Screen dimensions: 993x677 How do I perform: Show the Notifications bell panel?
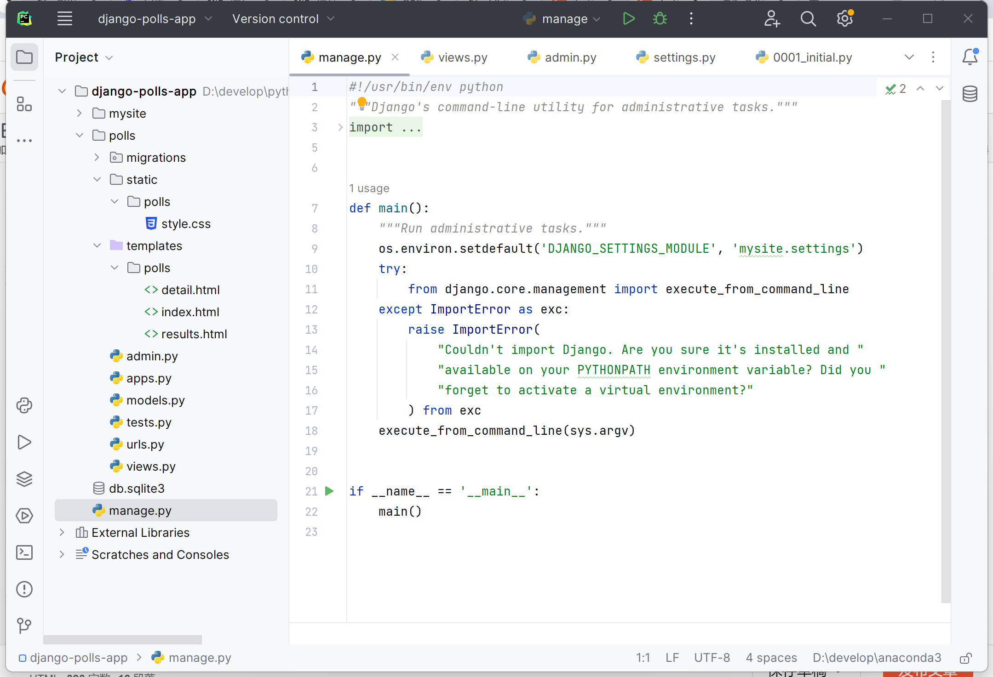click(x=970, y=57)
